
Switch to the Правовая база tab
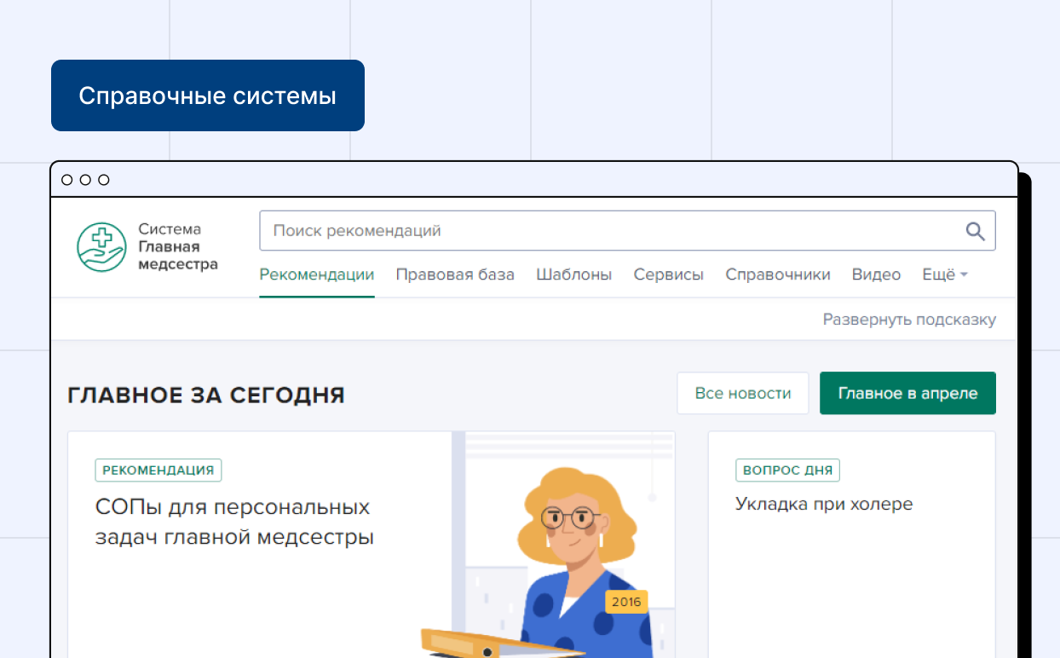(455, 274)
